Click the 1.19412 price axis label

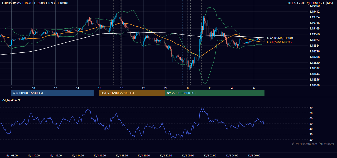[x=315, y=12]
